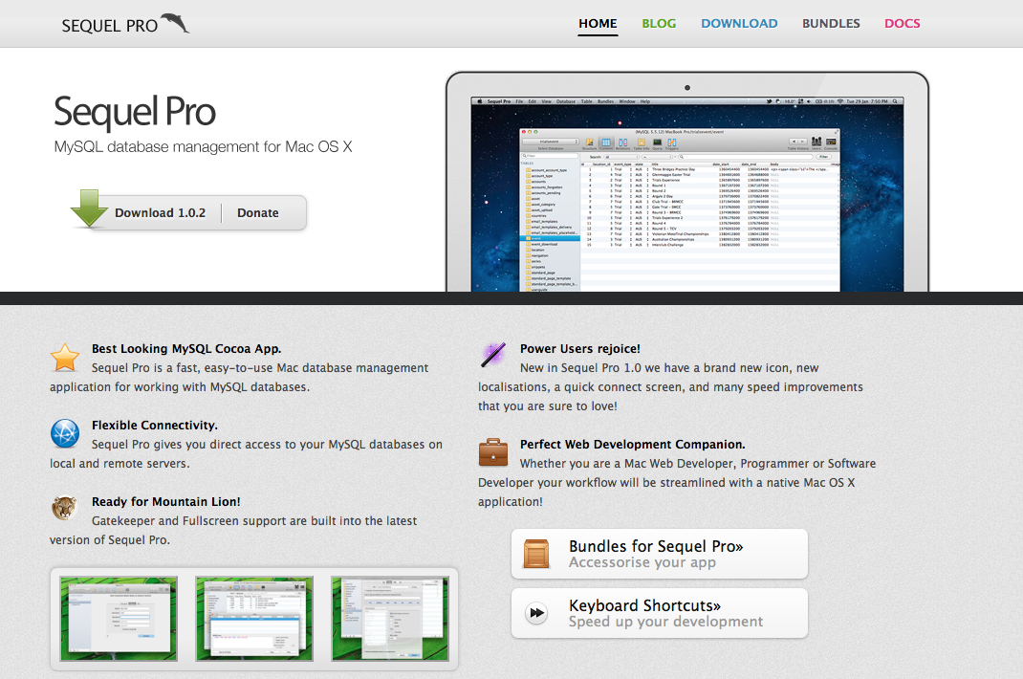Click the orange Bundles crate icon
This screenshot has height=679, width=1023.
536,554
